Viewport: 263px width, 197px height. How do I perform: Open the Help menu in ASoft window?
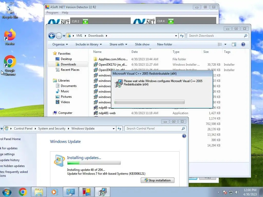pyautogui.click(x=65, y=13)
